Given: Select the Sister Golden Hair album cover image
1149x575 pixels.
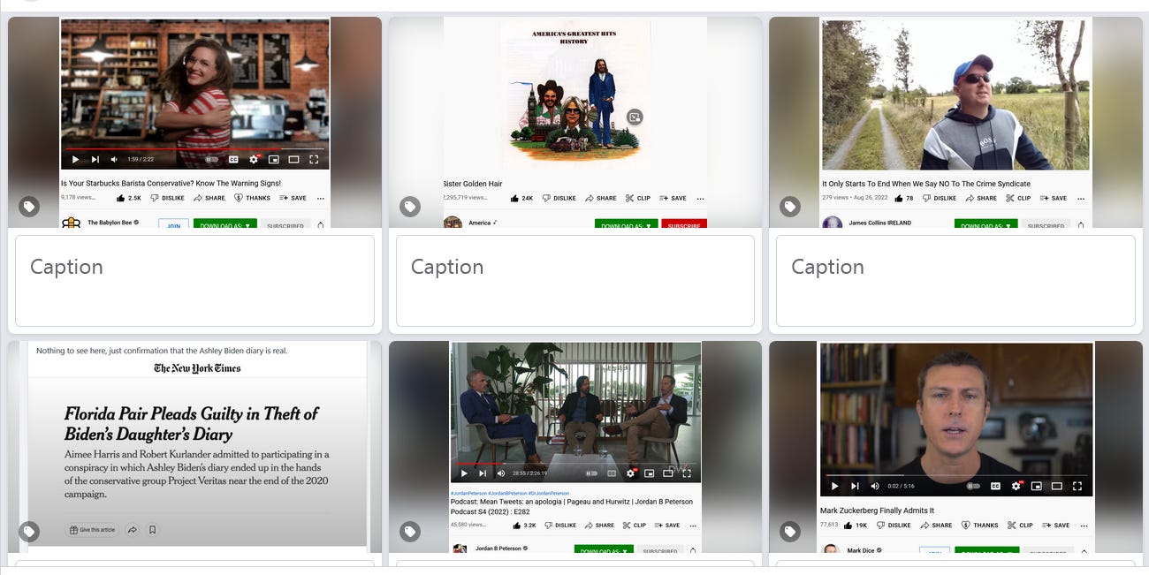Looking at the screenshot, I should click(x=575, y=122).
